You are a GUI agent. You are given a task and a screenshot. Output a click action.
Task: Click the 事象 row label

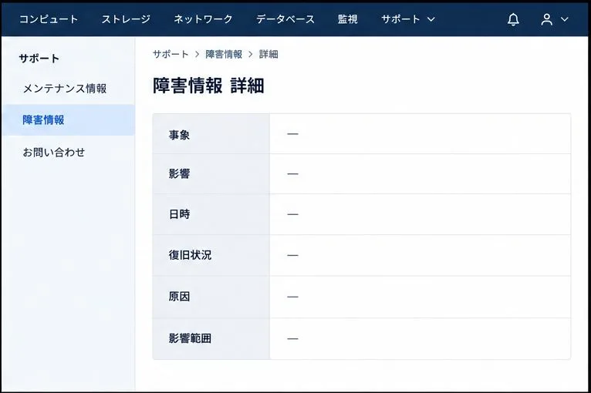click(179, 135)
